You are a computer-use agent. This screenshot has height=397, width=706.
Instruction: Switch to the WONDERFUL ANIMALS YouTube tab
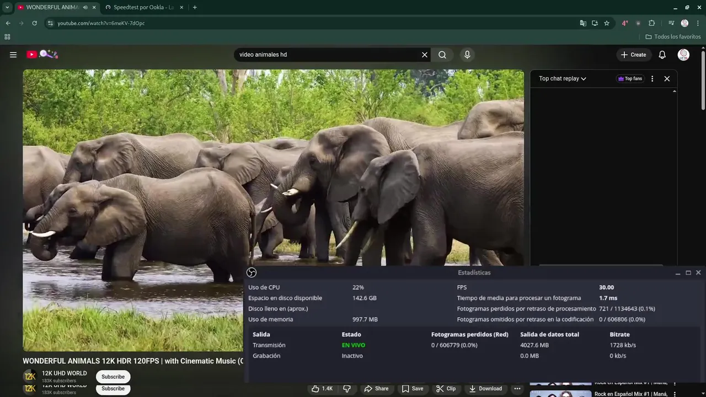tap(52, 7)
